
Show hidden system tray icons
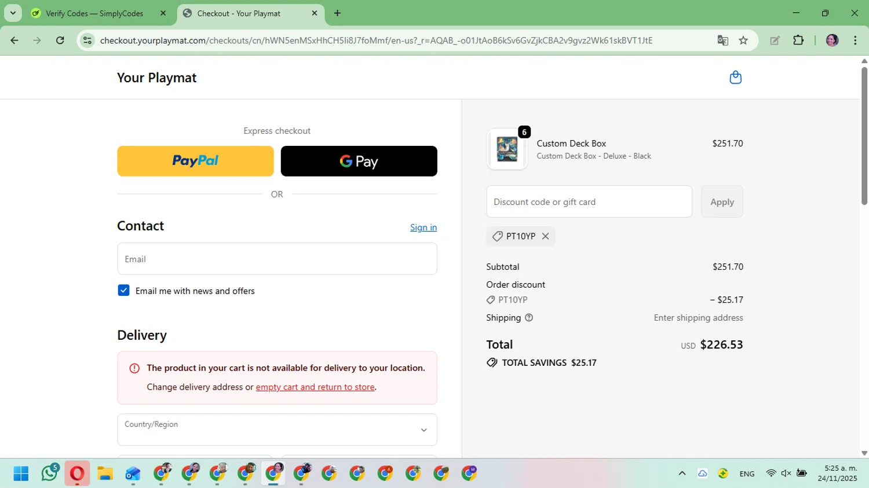pyautogui.click(x=682, y=474)
